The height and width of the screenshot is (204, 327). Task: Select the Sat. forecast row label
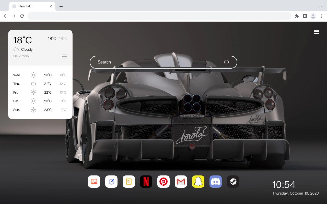[x=16, y=101]
